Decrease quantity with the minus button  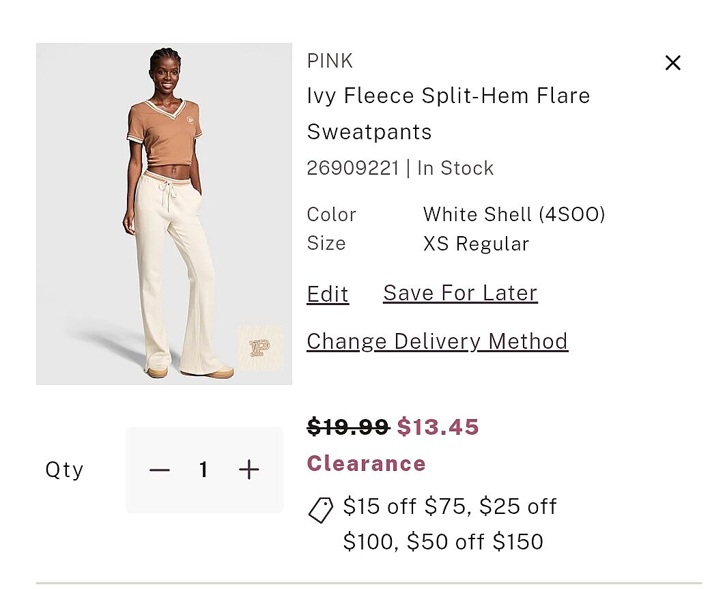coord(160,470)
